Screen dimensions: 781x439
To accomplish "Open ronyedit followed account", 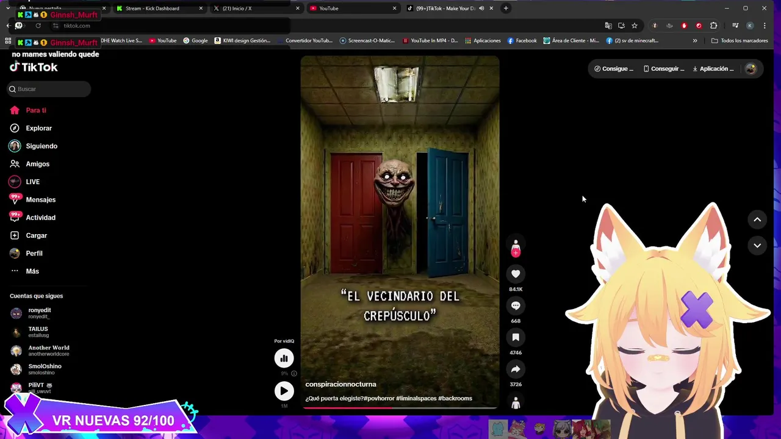I will [39, 313].
